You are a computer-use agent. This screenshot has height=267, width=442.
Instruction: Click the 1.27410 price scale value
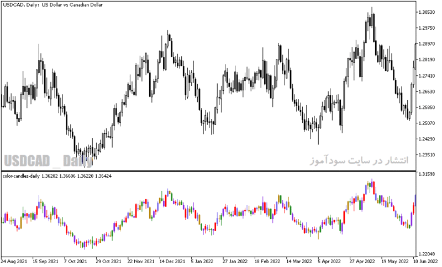pos(427,75)
